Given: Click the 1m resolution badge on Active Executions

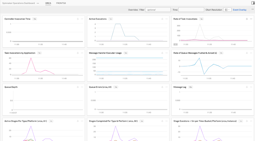Looking at the screenshot, I should pyautogui.click(x=111, y=19).
